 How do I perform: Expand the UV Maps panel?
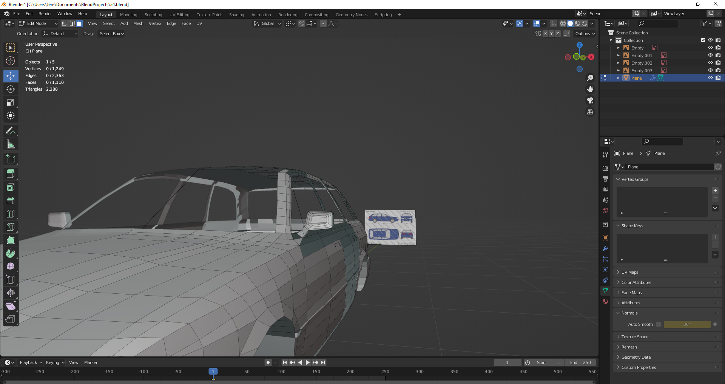[x=630, y=272]
